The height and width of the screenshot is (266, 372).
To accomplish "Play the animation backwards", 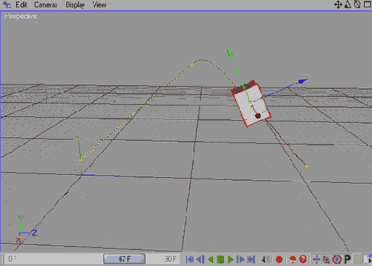I will (210, 259).
